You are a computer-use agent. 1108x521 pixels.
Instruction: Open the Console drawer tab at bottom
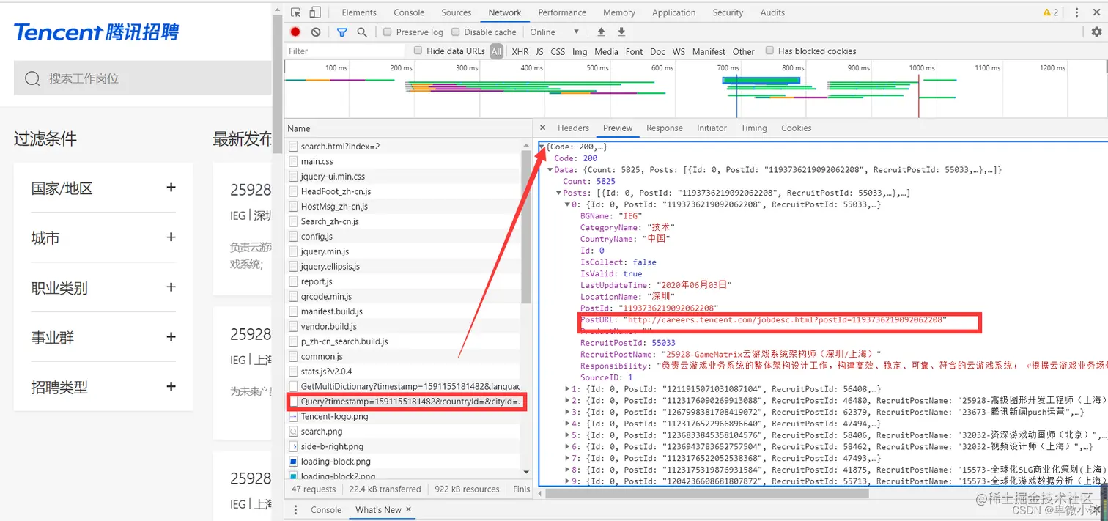(326, 510)
